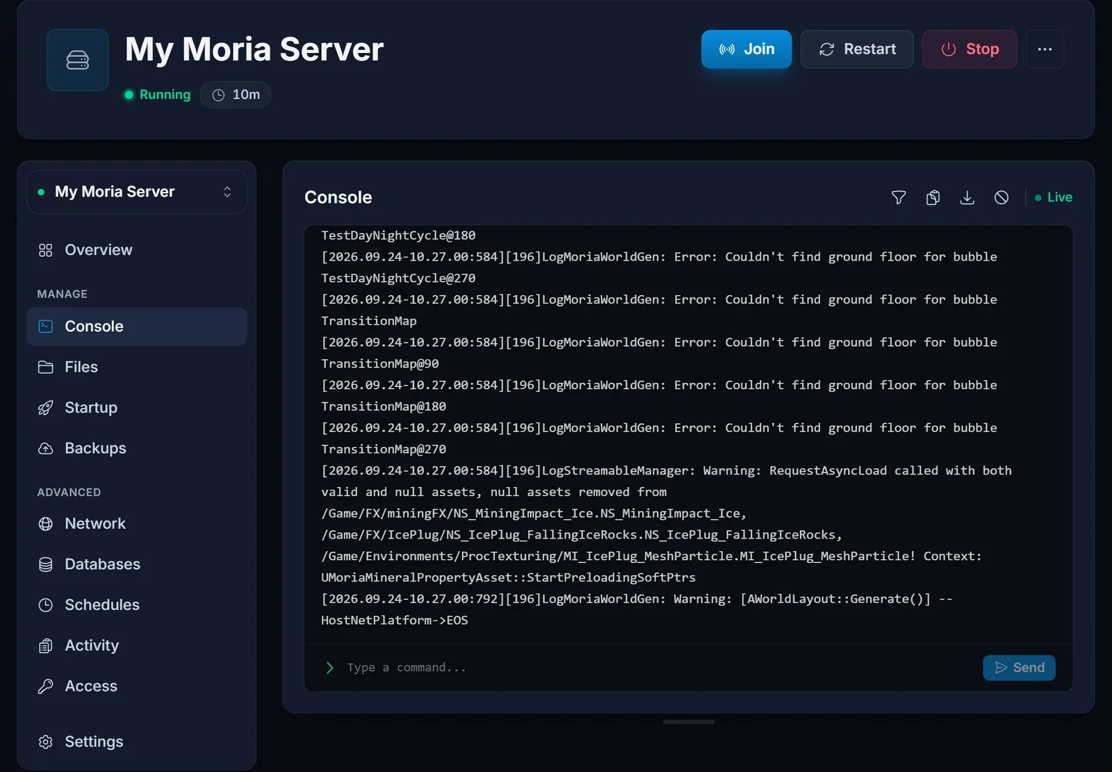This screenshot has height=772, width=1112.
Task: Send the console command
Action: (1019, 668)
